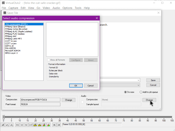The height and width of the screenshot is (131, 175).
Task: Start input playback from the toolbar
Action: (x=7, y=125)
